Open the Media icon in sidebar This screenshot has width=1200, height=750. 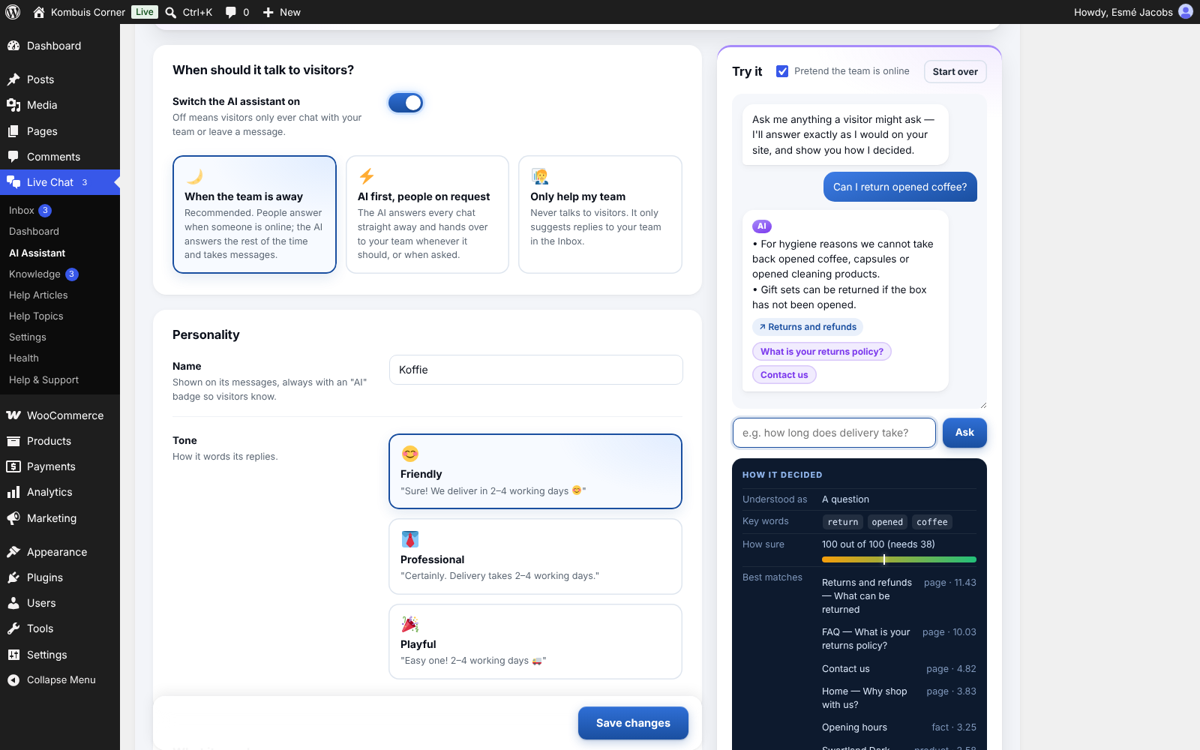(13, 105)
